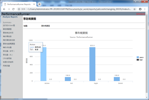149x100 pixels.
Task: Open the 事务响应时间 report
Action: pyautogui.click(x=8, y=33)
